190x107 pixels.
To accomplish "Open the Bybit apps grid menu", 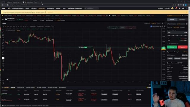I will 9,8.
